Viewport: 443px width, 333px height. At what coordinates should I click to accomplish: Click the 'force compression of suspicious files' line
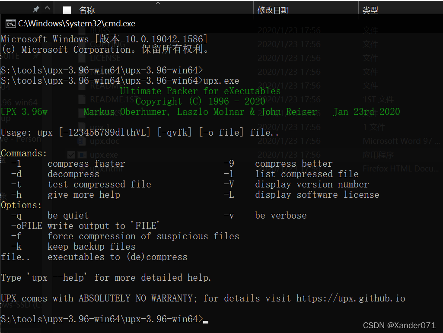tap(143, 236)
